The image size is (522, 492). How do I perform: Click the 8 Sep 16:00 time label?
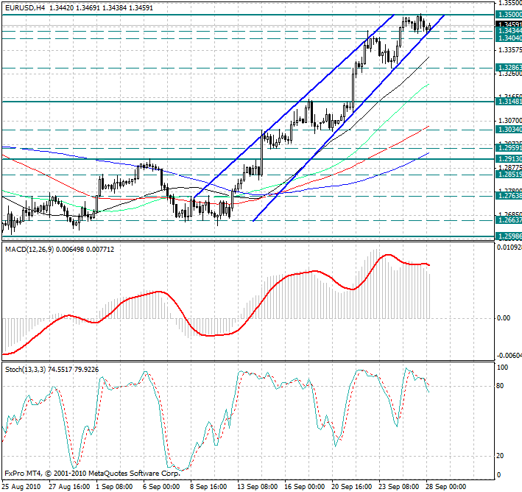[209, 487]
